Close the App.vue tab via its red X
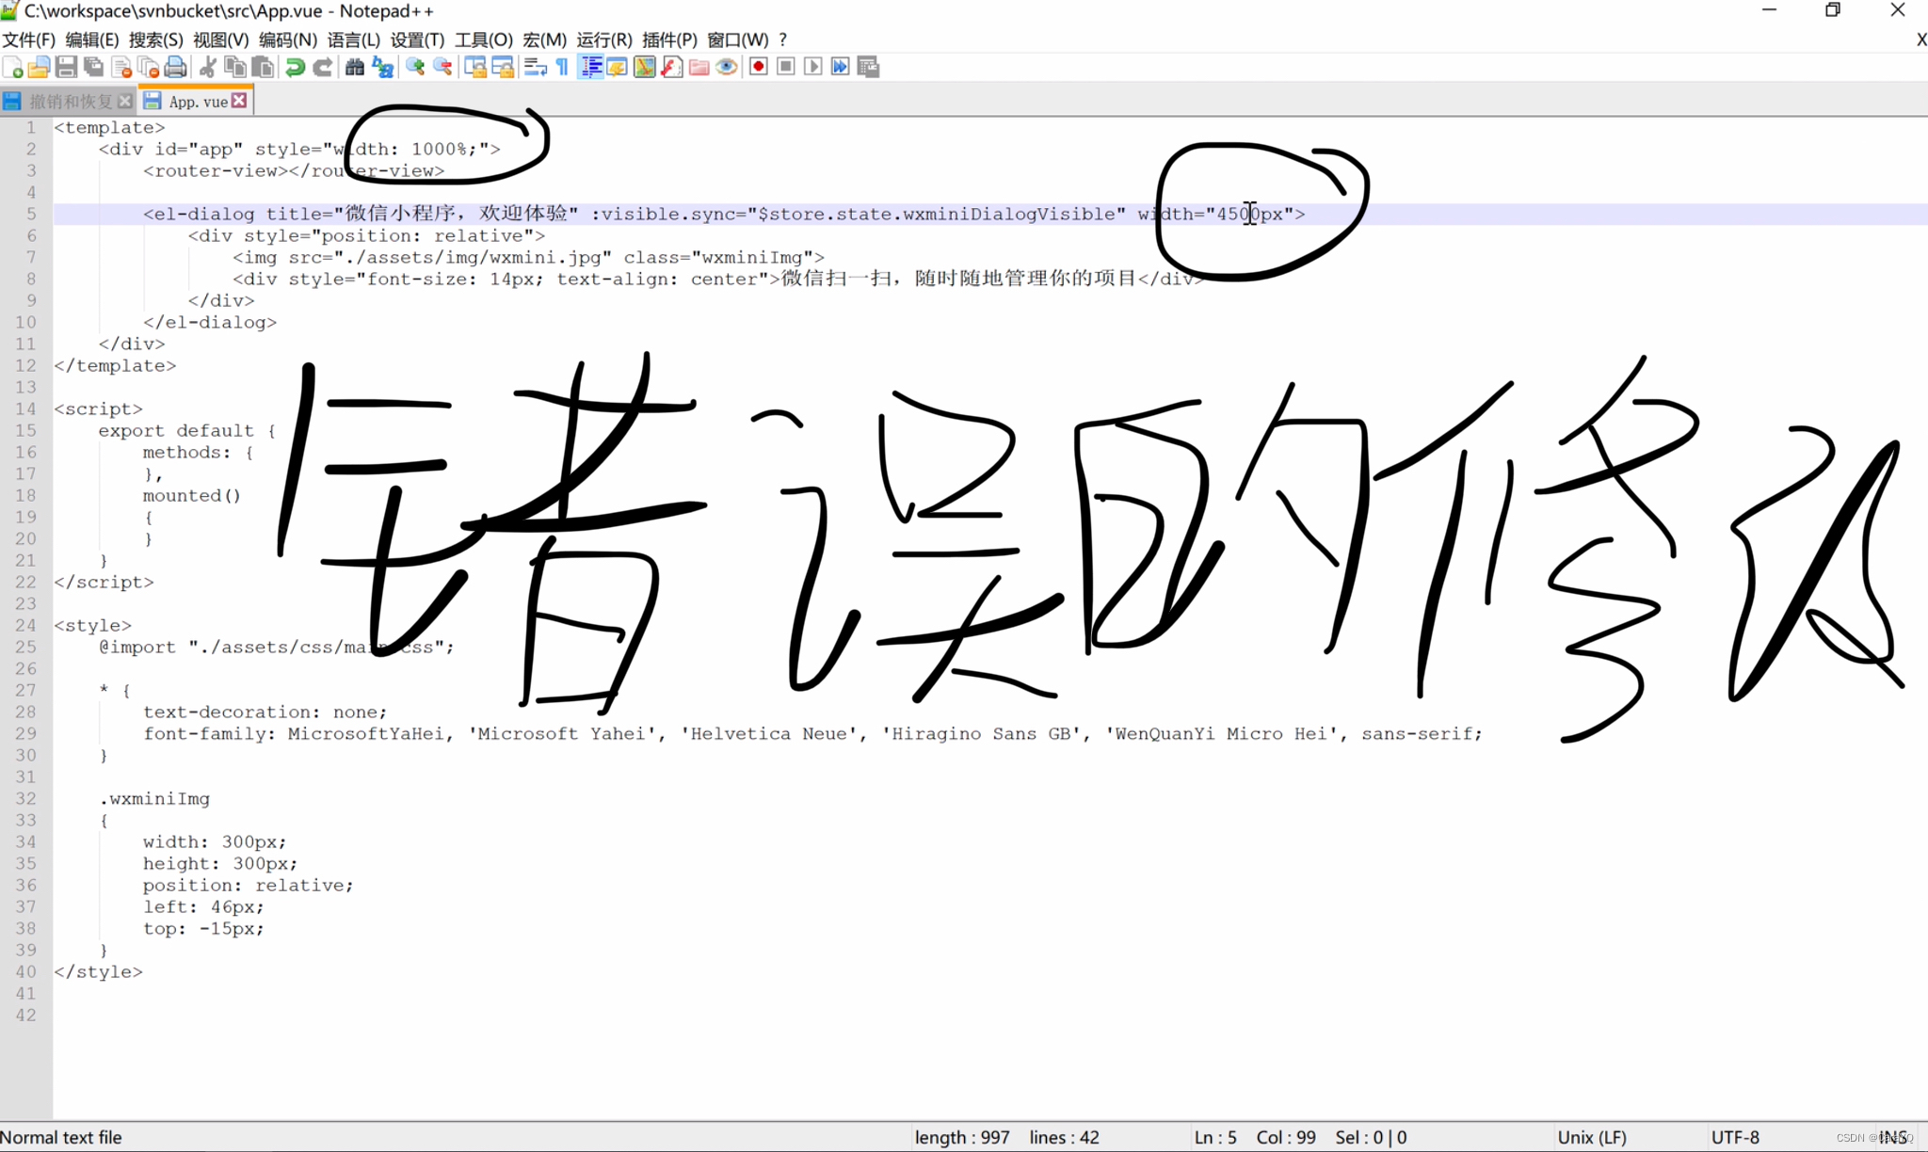Image resolution: width=1928 pixels, height=1152 pixels. [240, 100]
